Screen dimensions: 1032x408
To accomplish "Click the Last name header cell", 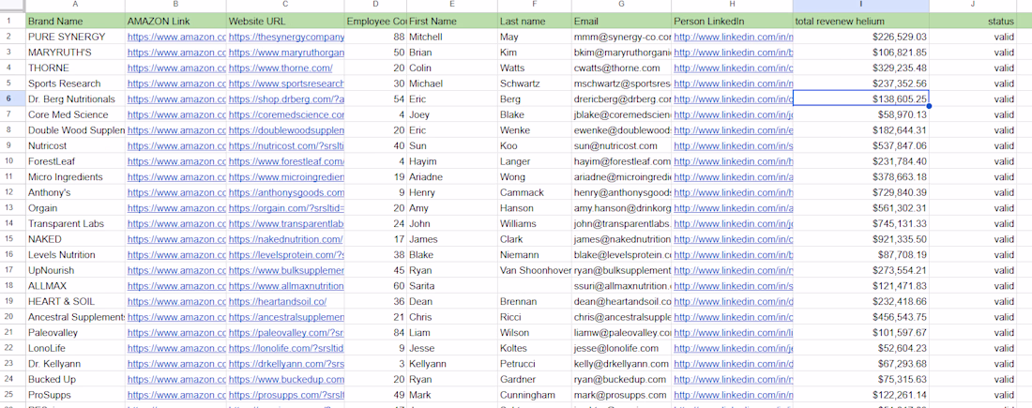I will (535, 21).
